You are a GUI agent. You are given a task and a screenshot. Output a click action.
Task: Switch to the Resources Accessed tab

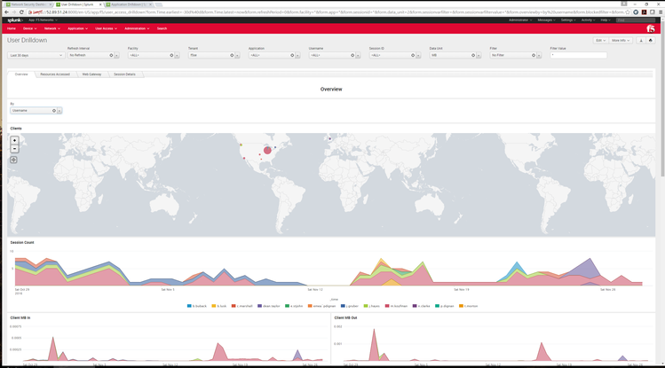(55, 74)
